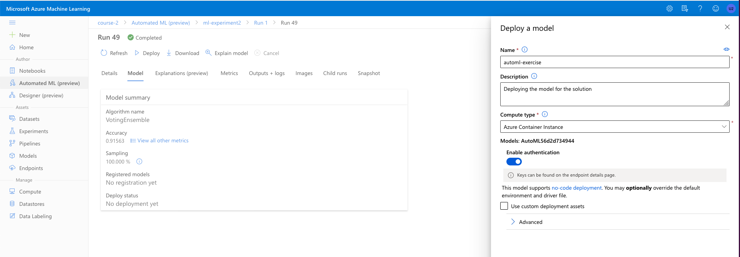Viewport: 740px width, 257px height.
Task: Open the no-code deployment link
Action: coord(576,188)
